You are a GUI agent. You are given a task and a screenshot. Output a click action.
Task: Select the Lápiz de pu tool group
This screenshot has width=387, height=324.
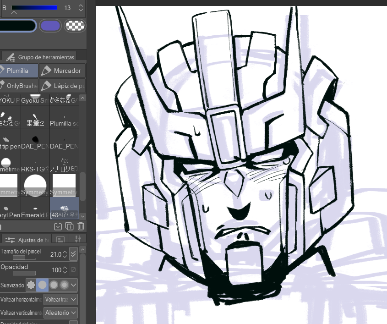(62, 86)
